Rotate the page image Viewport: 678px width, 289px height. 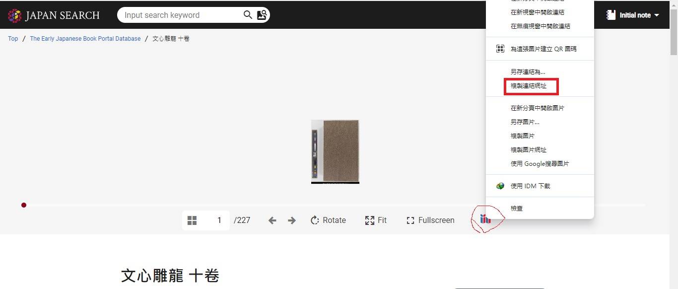click(328, 220)
